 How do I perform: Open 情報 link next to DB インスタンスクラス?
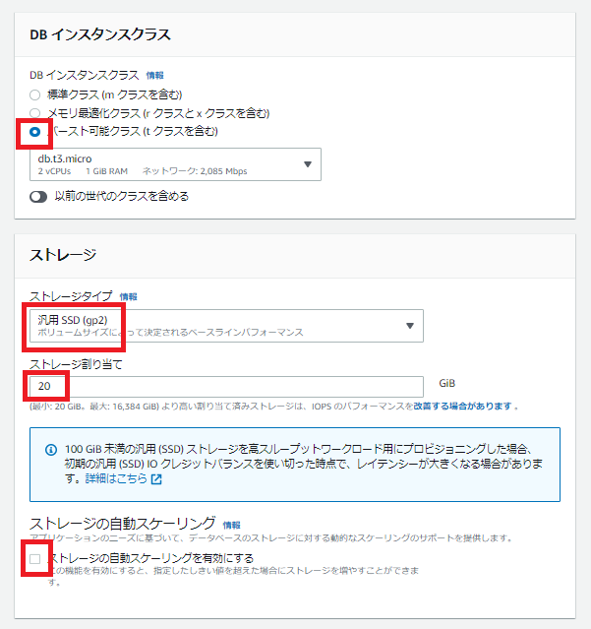155,75
